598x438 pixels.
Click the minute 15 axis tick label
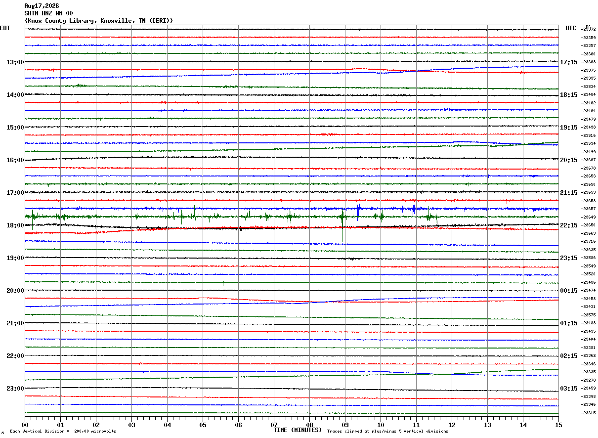point(558,425)
